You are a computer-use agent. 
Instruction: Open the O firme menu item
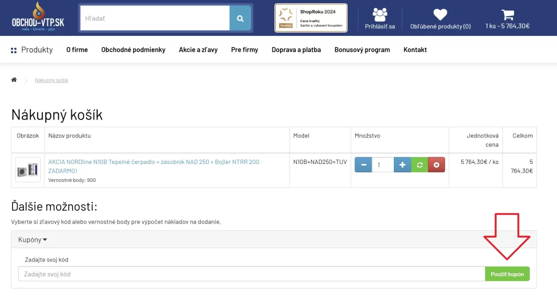click(77, 50)
